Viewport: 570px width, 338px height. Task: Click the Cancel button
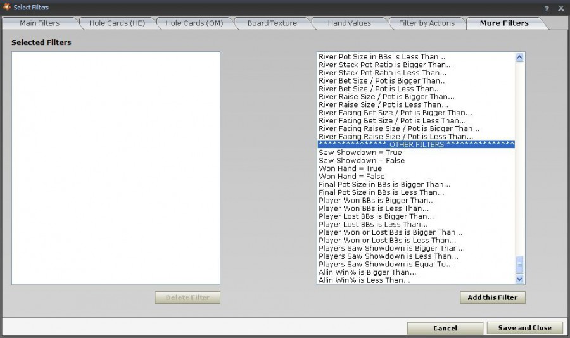tap(445, 328)
